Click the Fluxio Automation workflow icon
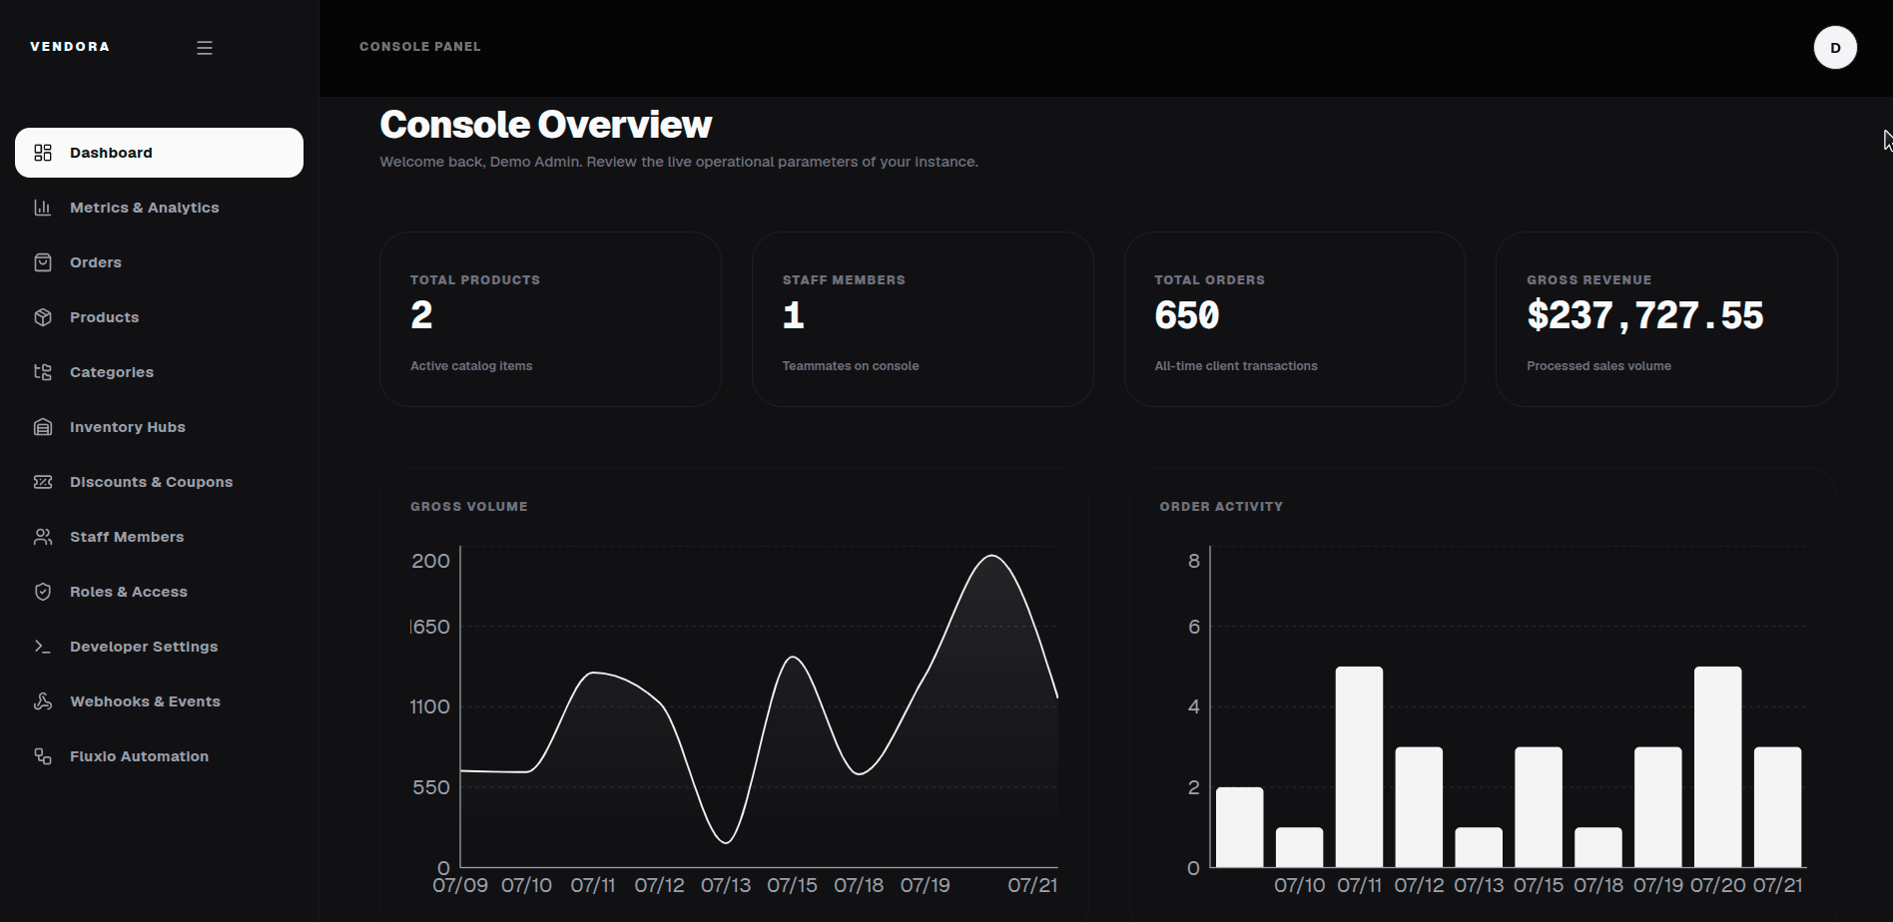 point(43,756)
